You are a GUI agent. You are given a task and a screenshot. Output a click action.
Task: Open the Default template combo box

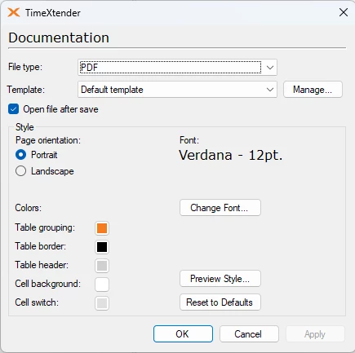(x=177, y=90)
